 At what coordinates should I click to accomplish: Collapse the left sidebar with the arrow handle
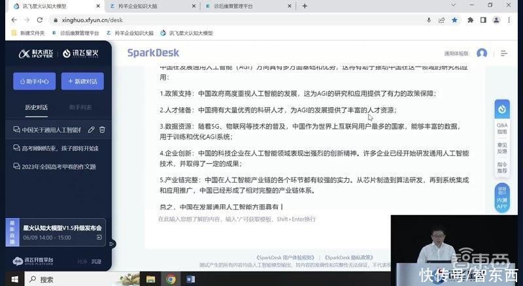[x=112, y=244]
